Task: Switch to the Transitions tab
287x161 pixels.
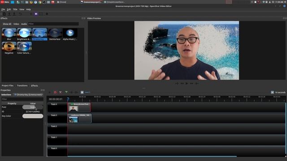Action: point(22,85)
